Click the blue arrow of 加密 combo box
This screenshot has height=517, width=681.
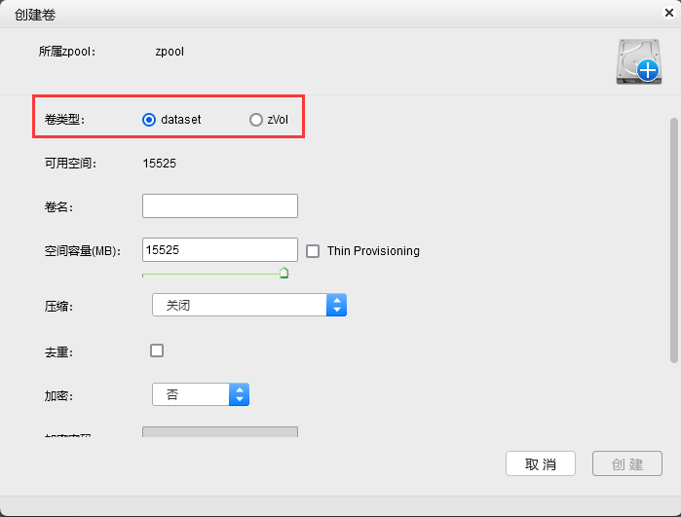[240, 394]
